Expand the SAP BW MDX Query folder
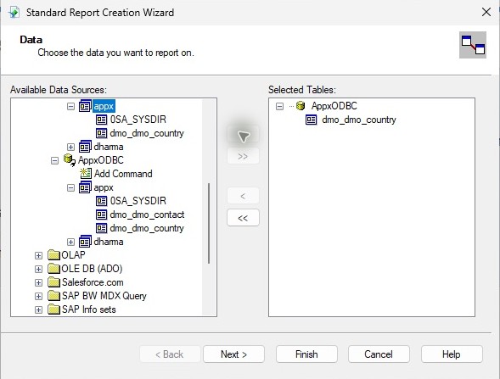500x379 pixels. tap(38, 296)
